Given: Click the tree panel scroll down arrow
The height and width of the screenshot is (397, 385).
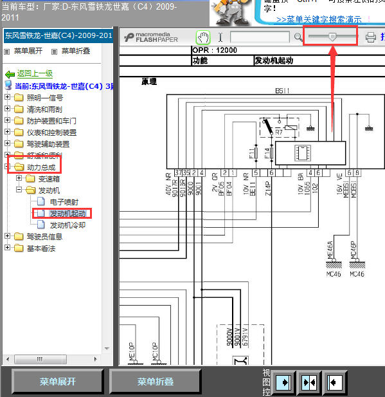Looking at the screenshot, I should click(107, 349).
